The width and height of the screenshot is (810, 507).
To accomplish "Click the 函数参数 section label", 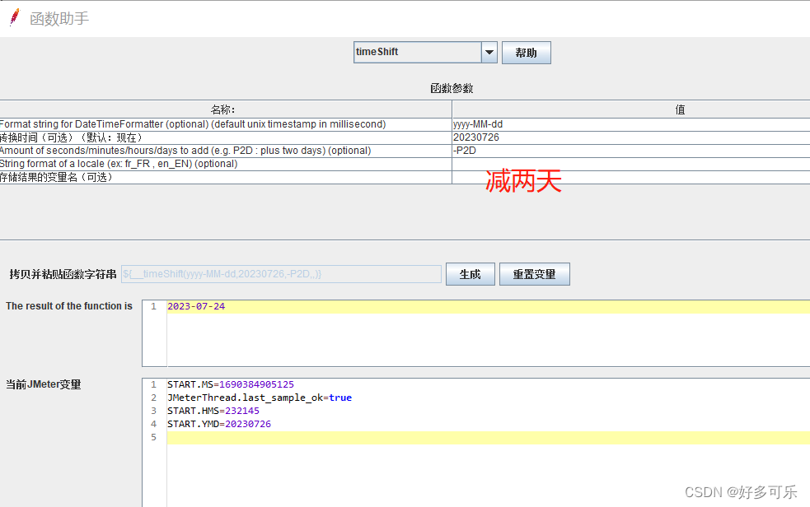I will tap(452, 89).
